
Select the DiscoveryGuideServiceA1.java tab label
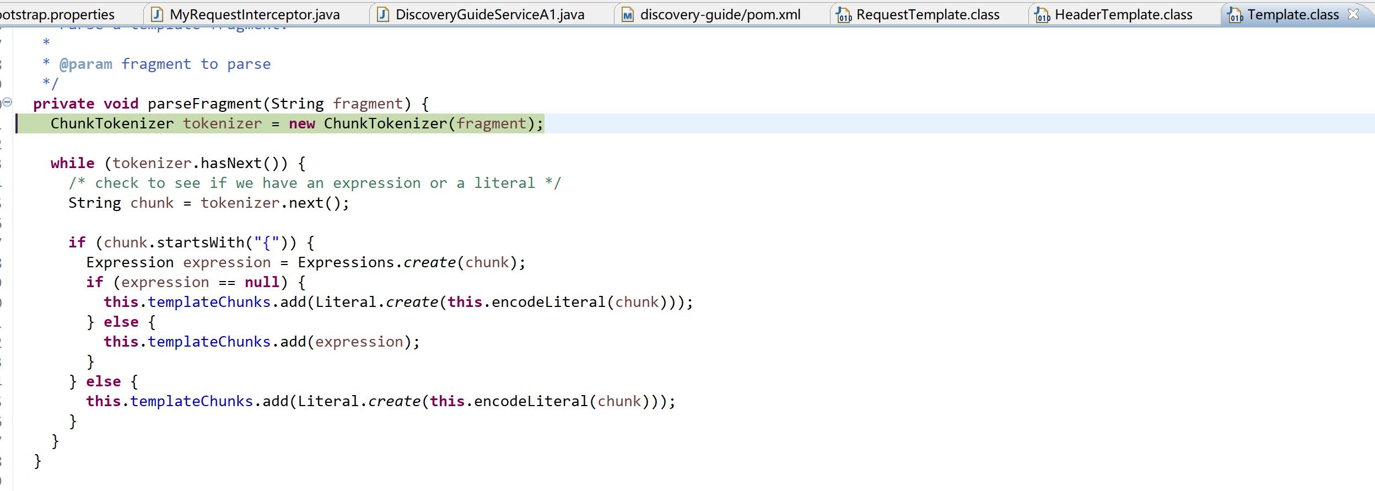[490, 15]
